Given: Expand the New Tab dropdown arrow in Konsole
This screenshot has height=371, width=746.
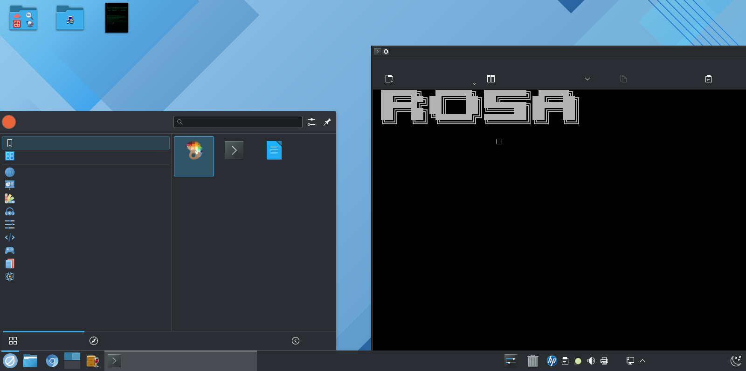Looking at the screenshot, I should pos(474,84).
